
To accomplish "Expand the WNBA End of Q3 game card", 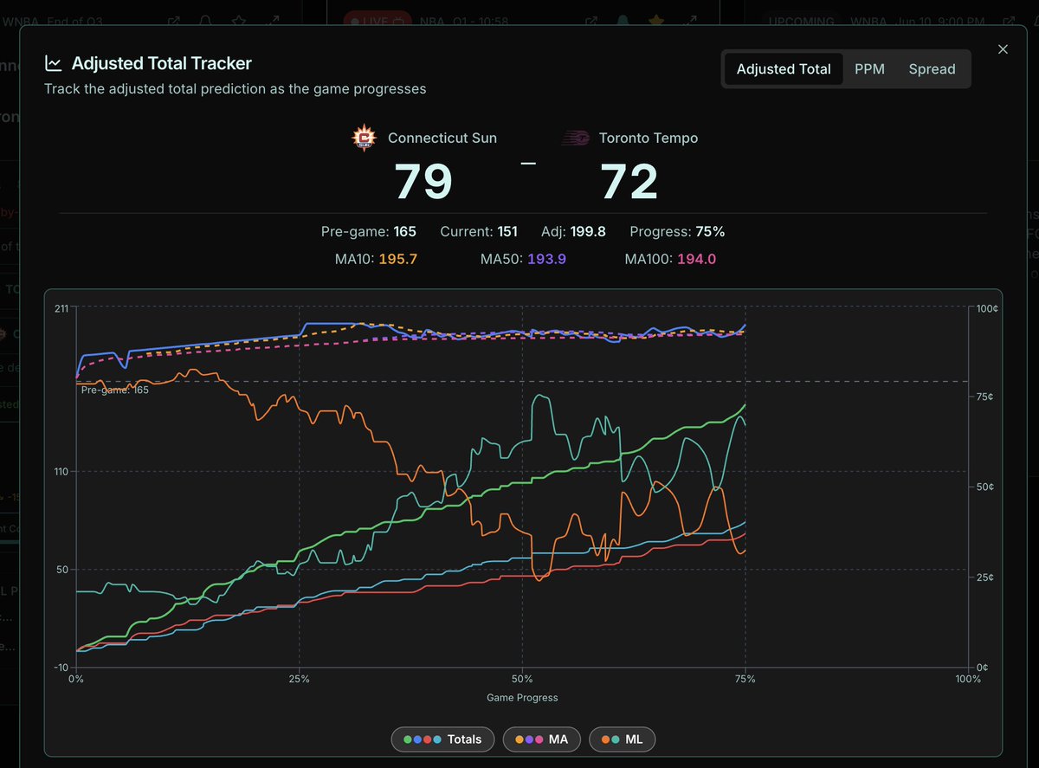I will pyautogui.click(x=273, y=21).
